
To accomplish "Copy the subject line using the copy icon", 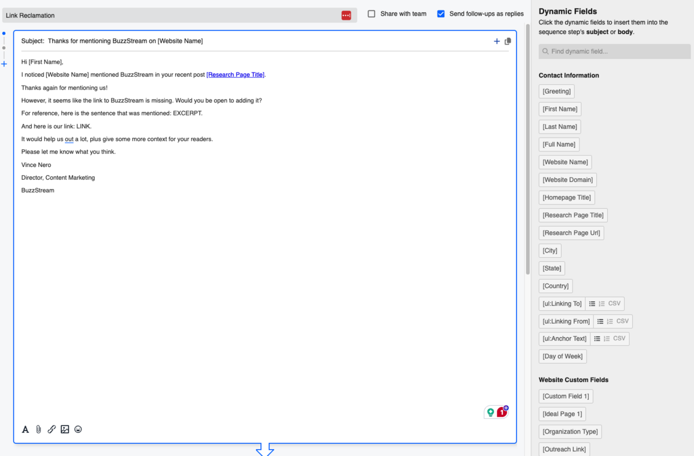I will [508, 41].
